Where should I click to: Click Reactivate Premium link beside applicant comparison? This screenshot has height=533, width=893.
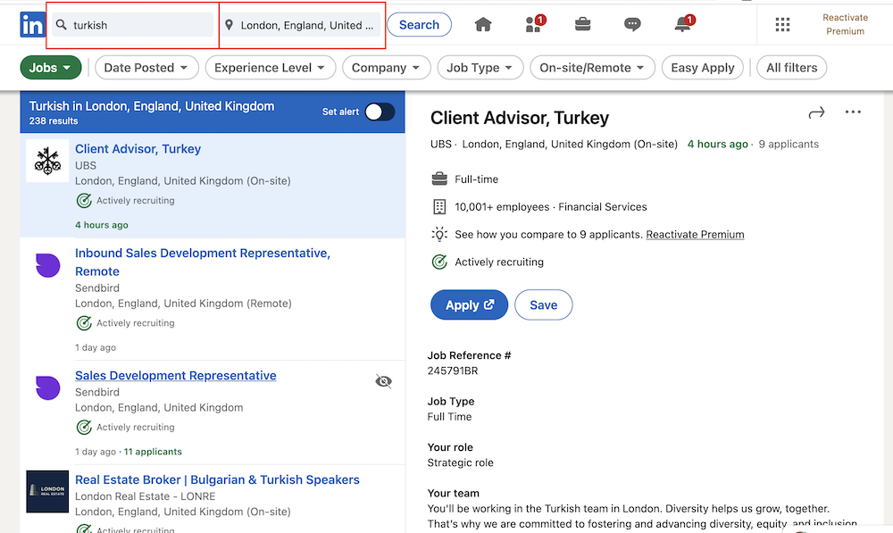coord(695,235)
